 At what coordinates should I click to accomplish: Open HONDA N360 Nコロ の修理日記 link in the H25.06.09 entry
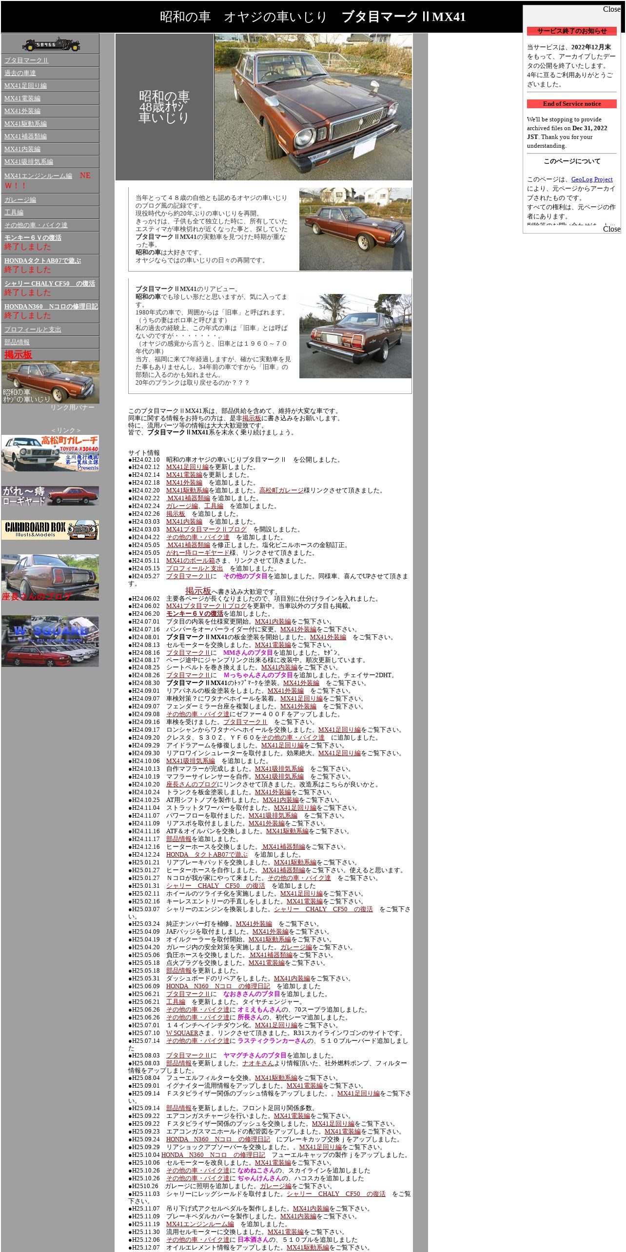(x=218, y=986)
